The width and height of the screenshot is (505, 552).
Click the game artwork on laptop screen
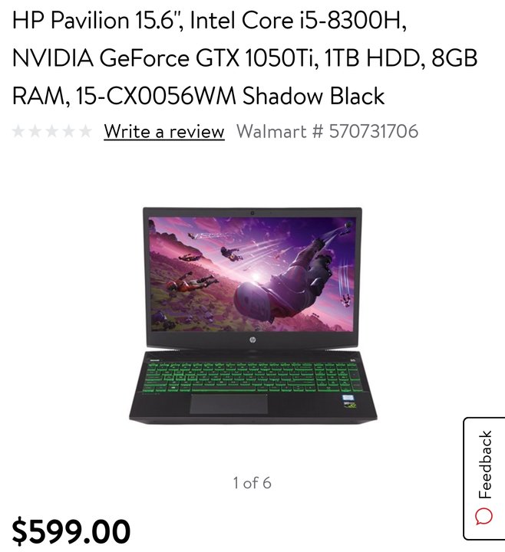click(x=252, y=274)
